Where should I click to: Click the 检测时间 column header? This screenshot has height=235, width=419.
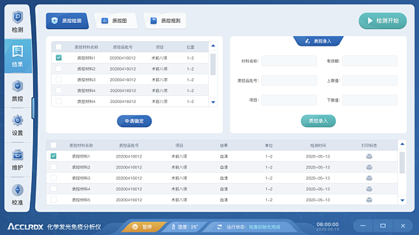tap(318, 145)
